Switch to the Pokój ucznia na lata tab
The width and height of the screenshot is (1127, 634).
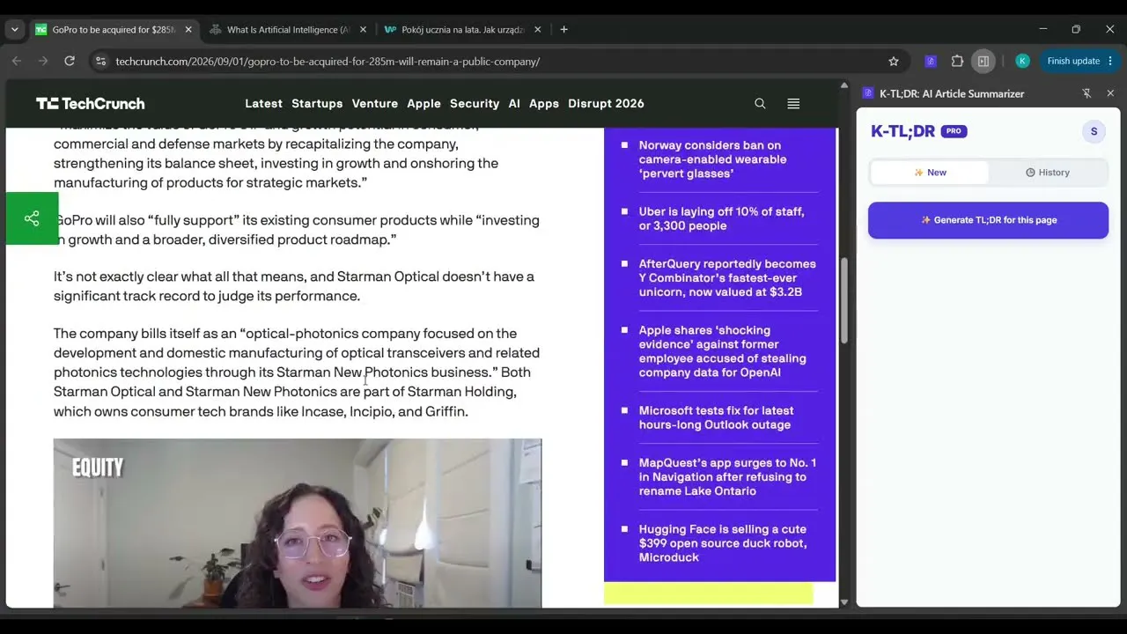(462, 29)
